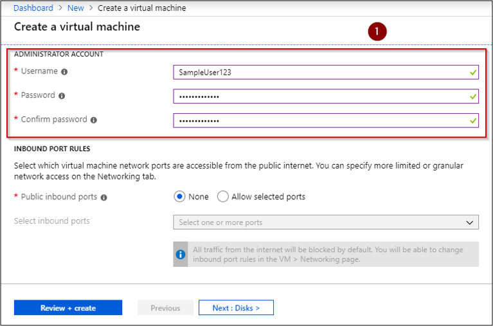The height and width of the screenshot is (326, 493).
Task: Click the Confirm password input box
Action: (x=318, y=120)
